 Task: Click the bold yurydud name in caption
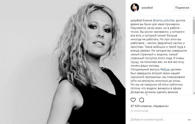136,20
